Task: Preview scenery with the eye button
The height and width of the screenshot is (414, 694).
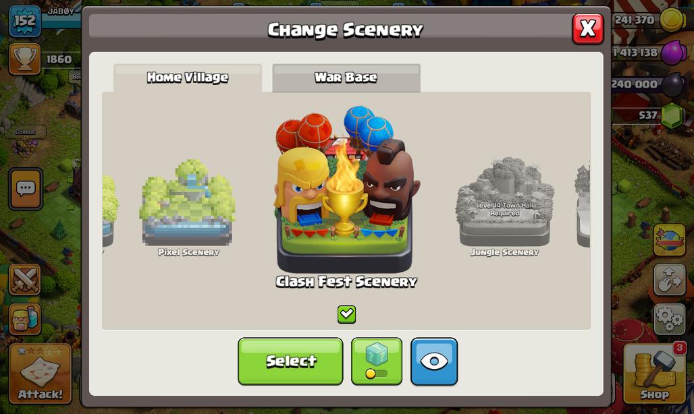Action: (x=434, y=361)
